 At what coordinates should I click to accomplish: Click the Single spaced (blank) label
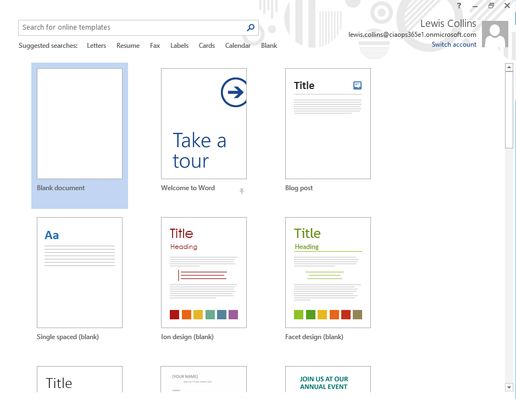[68, 337]
